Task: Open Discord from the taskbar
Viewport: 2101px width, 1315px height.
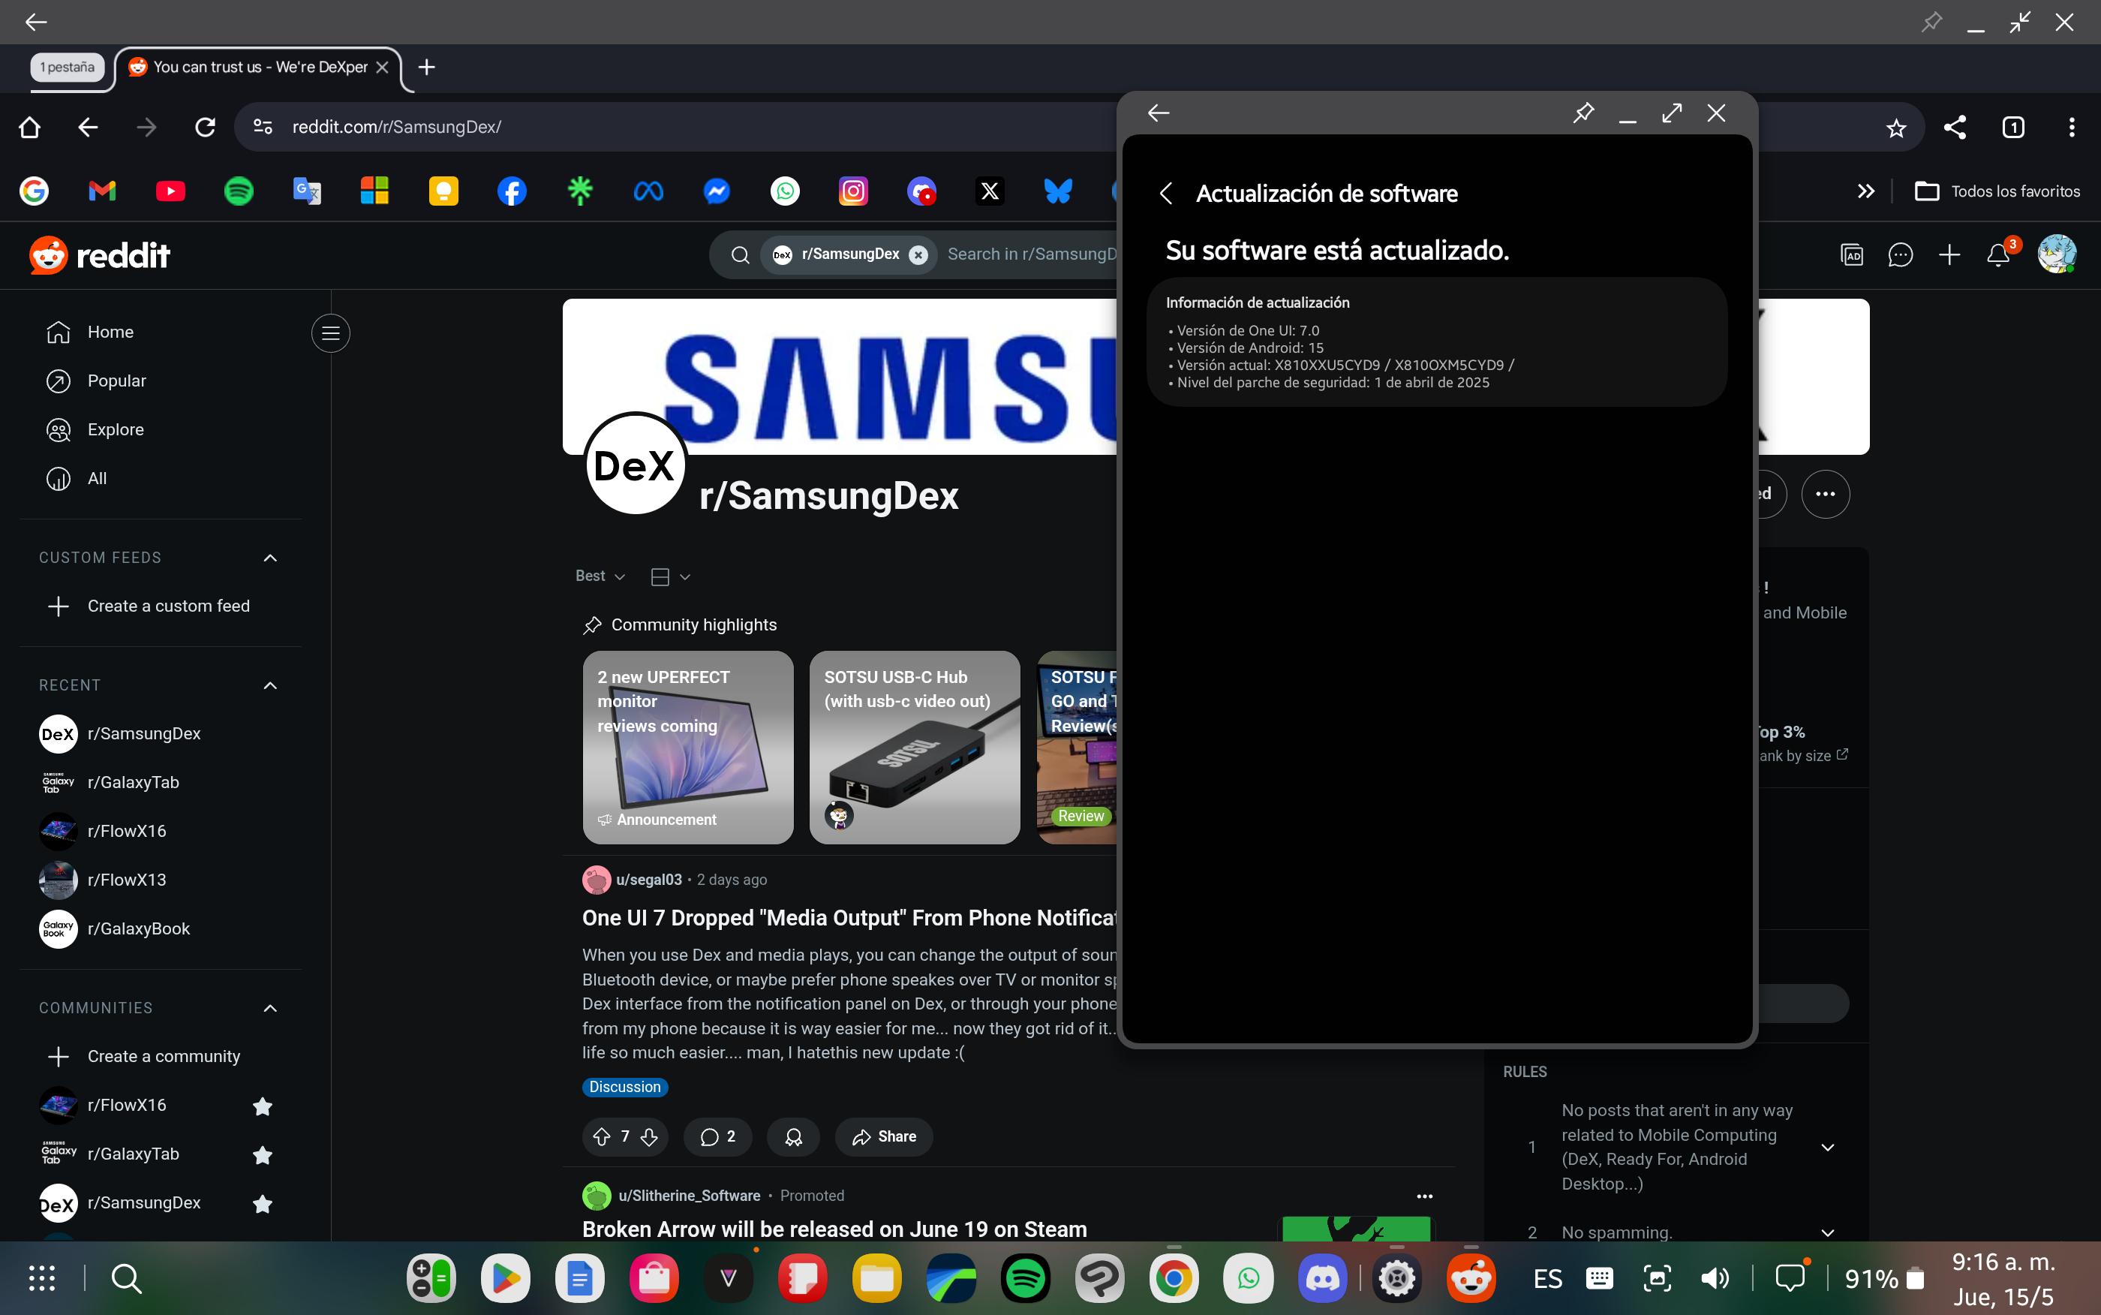Action: pos(1322,1277)
